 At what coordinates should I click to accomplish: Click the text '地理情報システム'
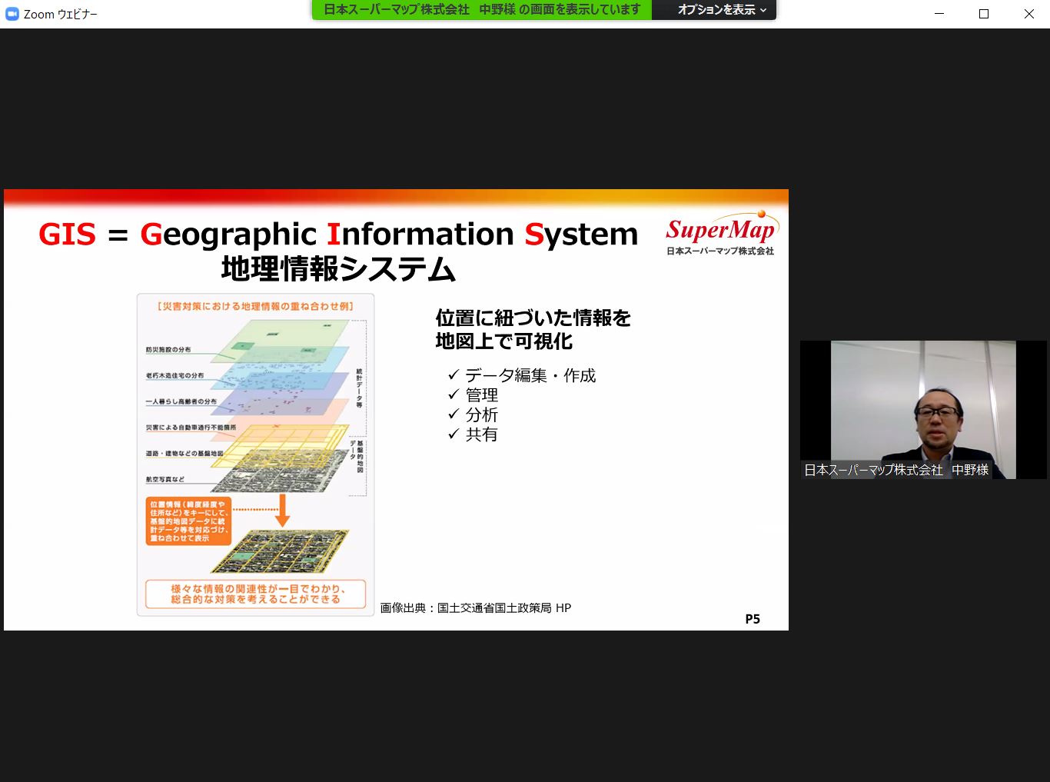[338, 269]
